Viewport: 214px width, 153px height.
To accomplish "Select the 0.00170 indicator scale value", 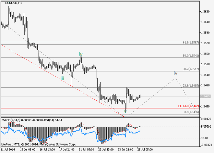I will tap(206, 119).
